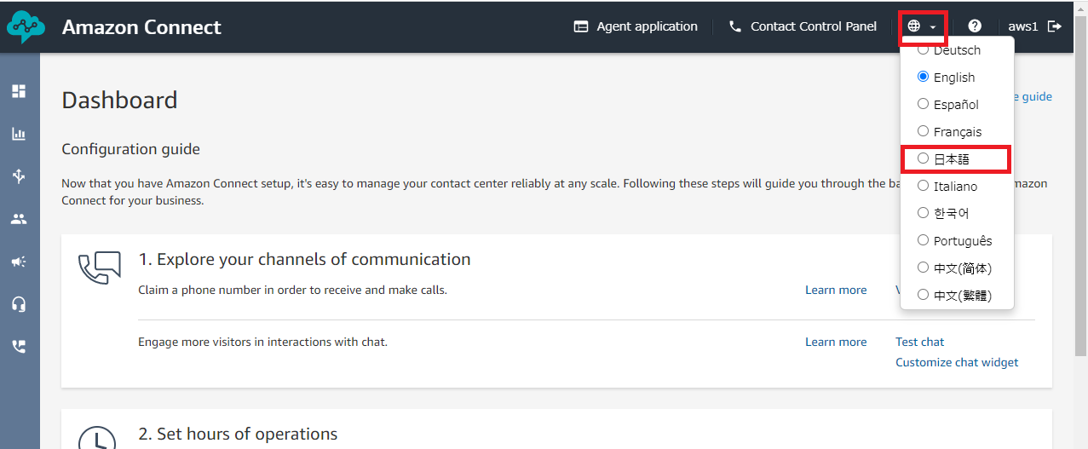Open Customize chat widget link

[x=957, y=362]
